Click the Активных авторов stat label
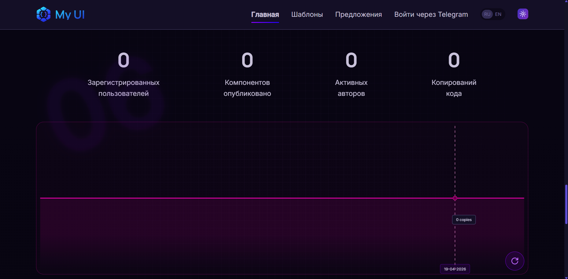The height and width of the screenshot is (279, 568). [x=351, y=88]
